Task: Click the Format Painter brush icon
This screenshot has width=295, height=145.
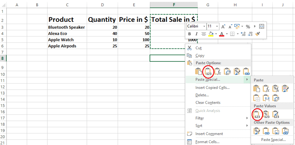Action: (x=258, y=34)
